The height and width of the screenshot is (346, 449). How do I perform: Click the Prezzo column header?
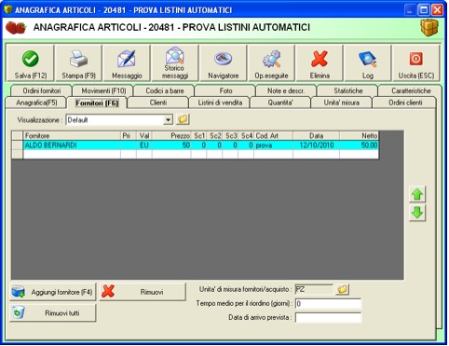coord(171,136)
